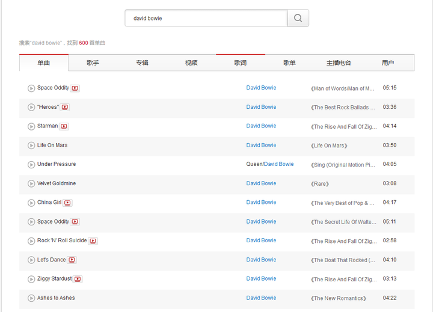Open the Ziggy Stardust song title
Image resolution: width=433 pixels, height=312 pixels.
pos(54,278)
